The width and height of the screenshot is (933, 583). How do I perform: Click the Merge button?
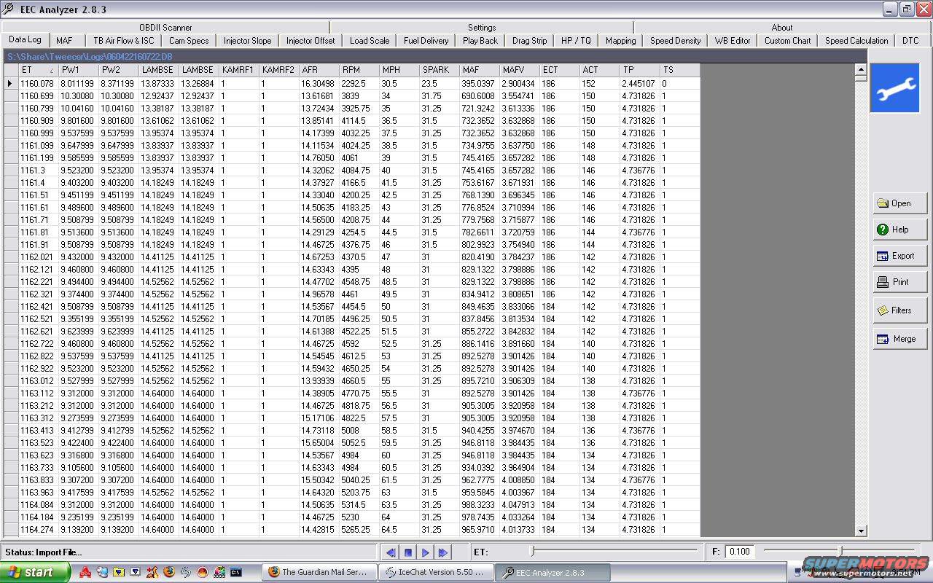click(x=899, y=339)
